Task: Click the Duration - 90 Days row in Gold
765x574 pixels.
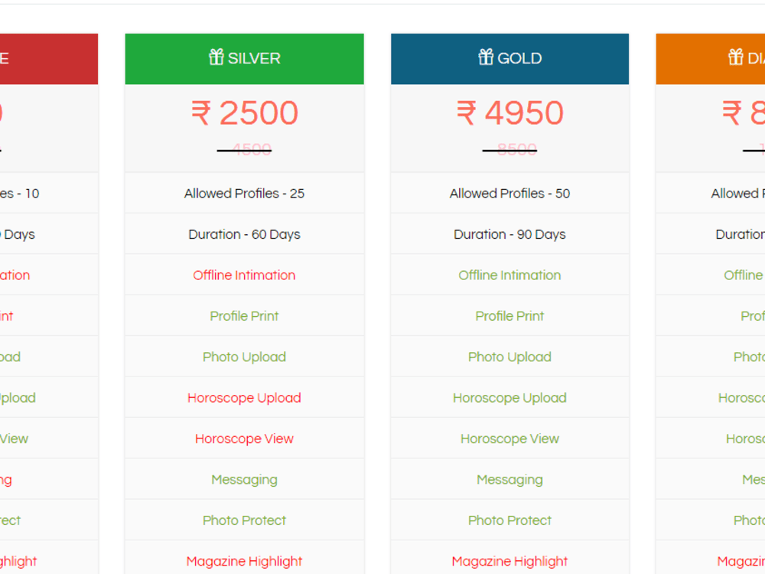Action: pos(509,234)
